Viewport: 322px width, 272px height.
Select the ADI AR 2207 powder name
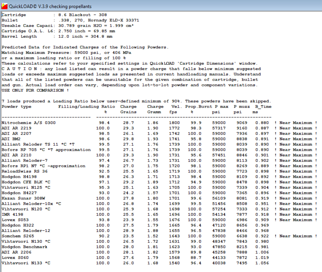[x=16, y=134]
